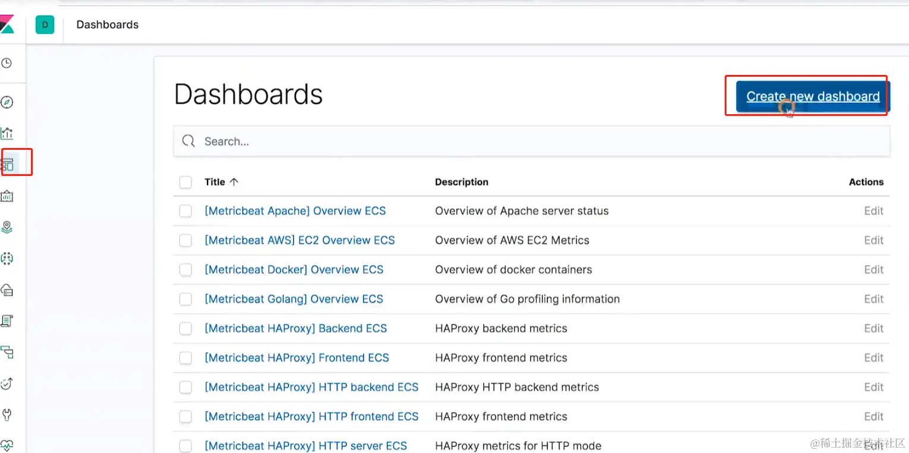Image resolution: width=909 pixels, height=453 pixels.
Task: Click Create new dashboard button
Action: [813, 96]
